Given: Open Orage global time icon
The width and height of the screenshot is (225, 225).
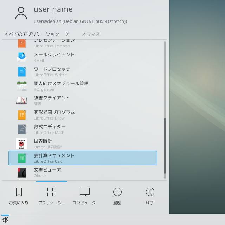Looking at the screenshot, I should coord(22,144).
